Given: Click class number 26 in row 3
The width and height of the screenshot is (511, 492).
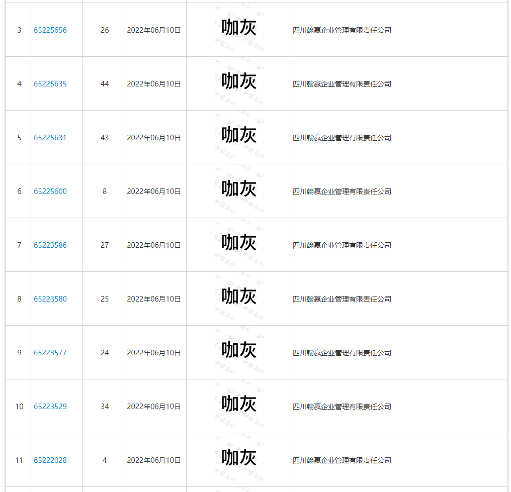Looking at the screenshot, I should (x=105, y=30).
